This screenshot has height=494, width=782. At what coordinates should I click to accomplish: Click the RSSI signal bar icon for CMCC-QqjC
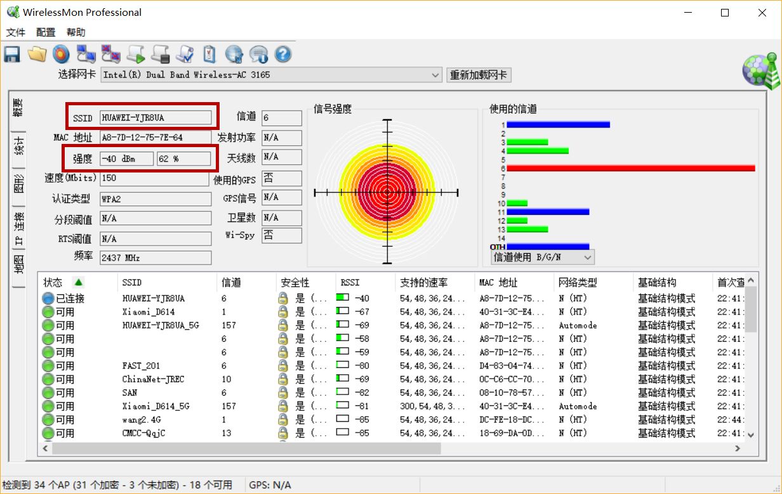343,432
